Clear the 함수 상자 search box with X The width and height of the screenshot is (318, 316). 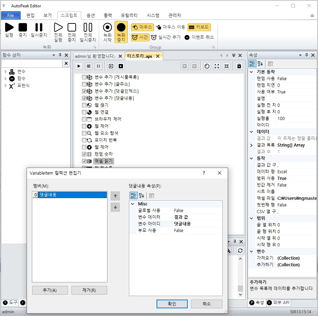tap(66, 63)
